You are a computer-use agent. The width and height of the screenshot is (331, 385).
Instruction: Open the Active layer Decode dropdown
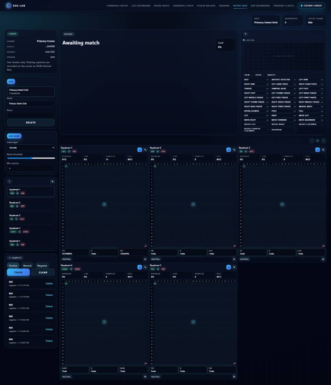[x=31, y=148]
